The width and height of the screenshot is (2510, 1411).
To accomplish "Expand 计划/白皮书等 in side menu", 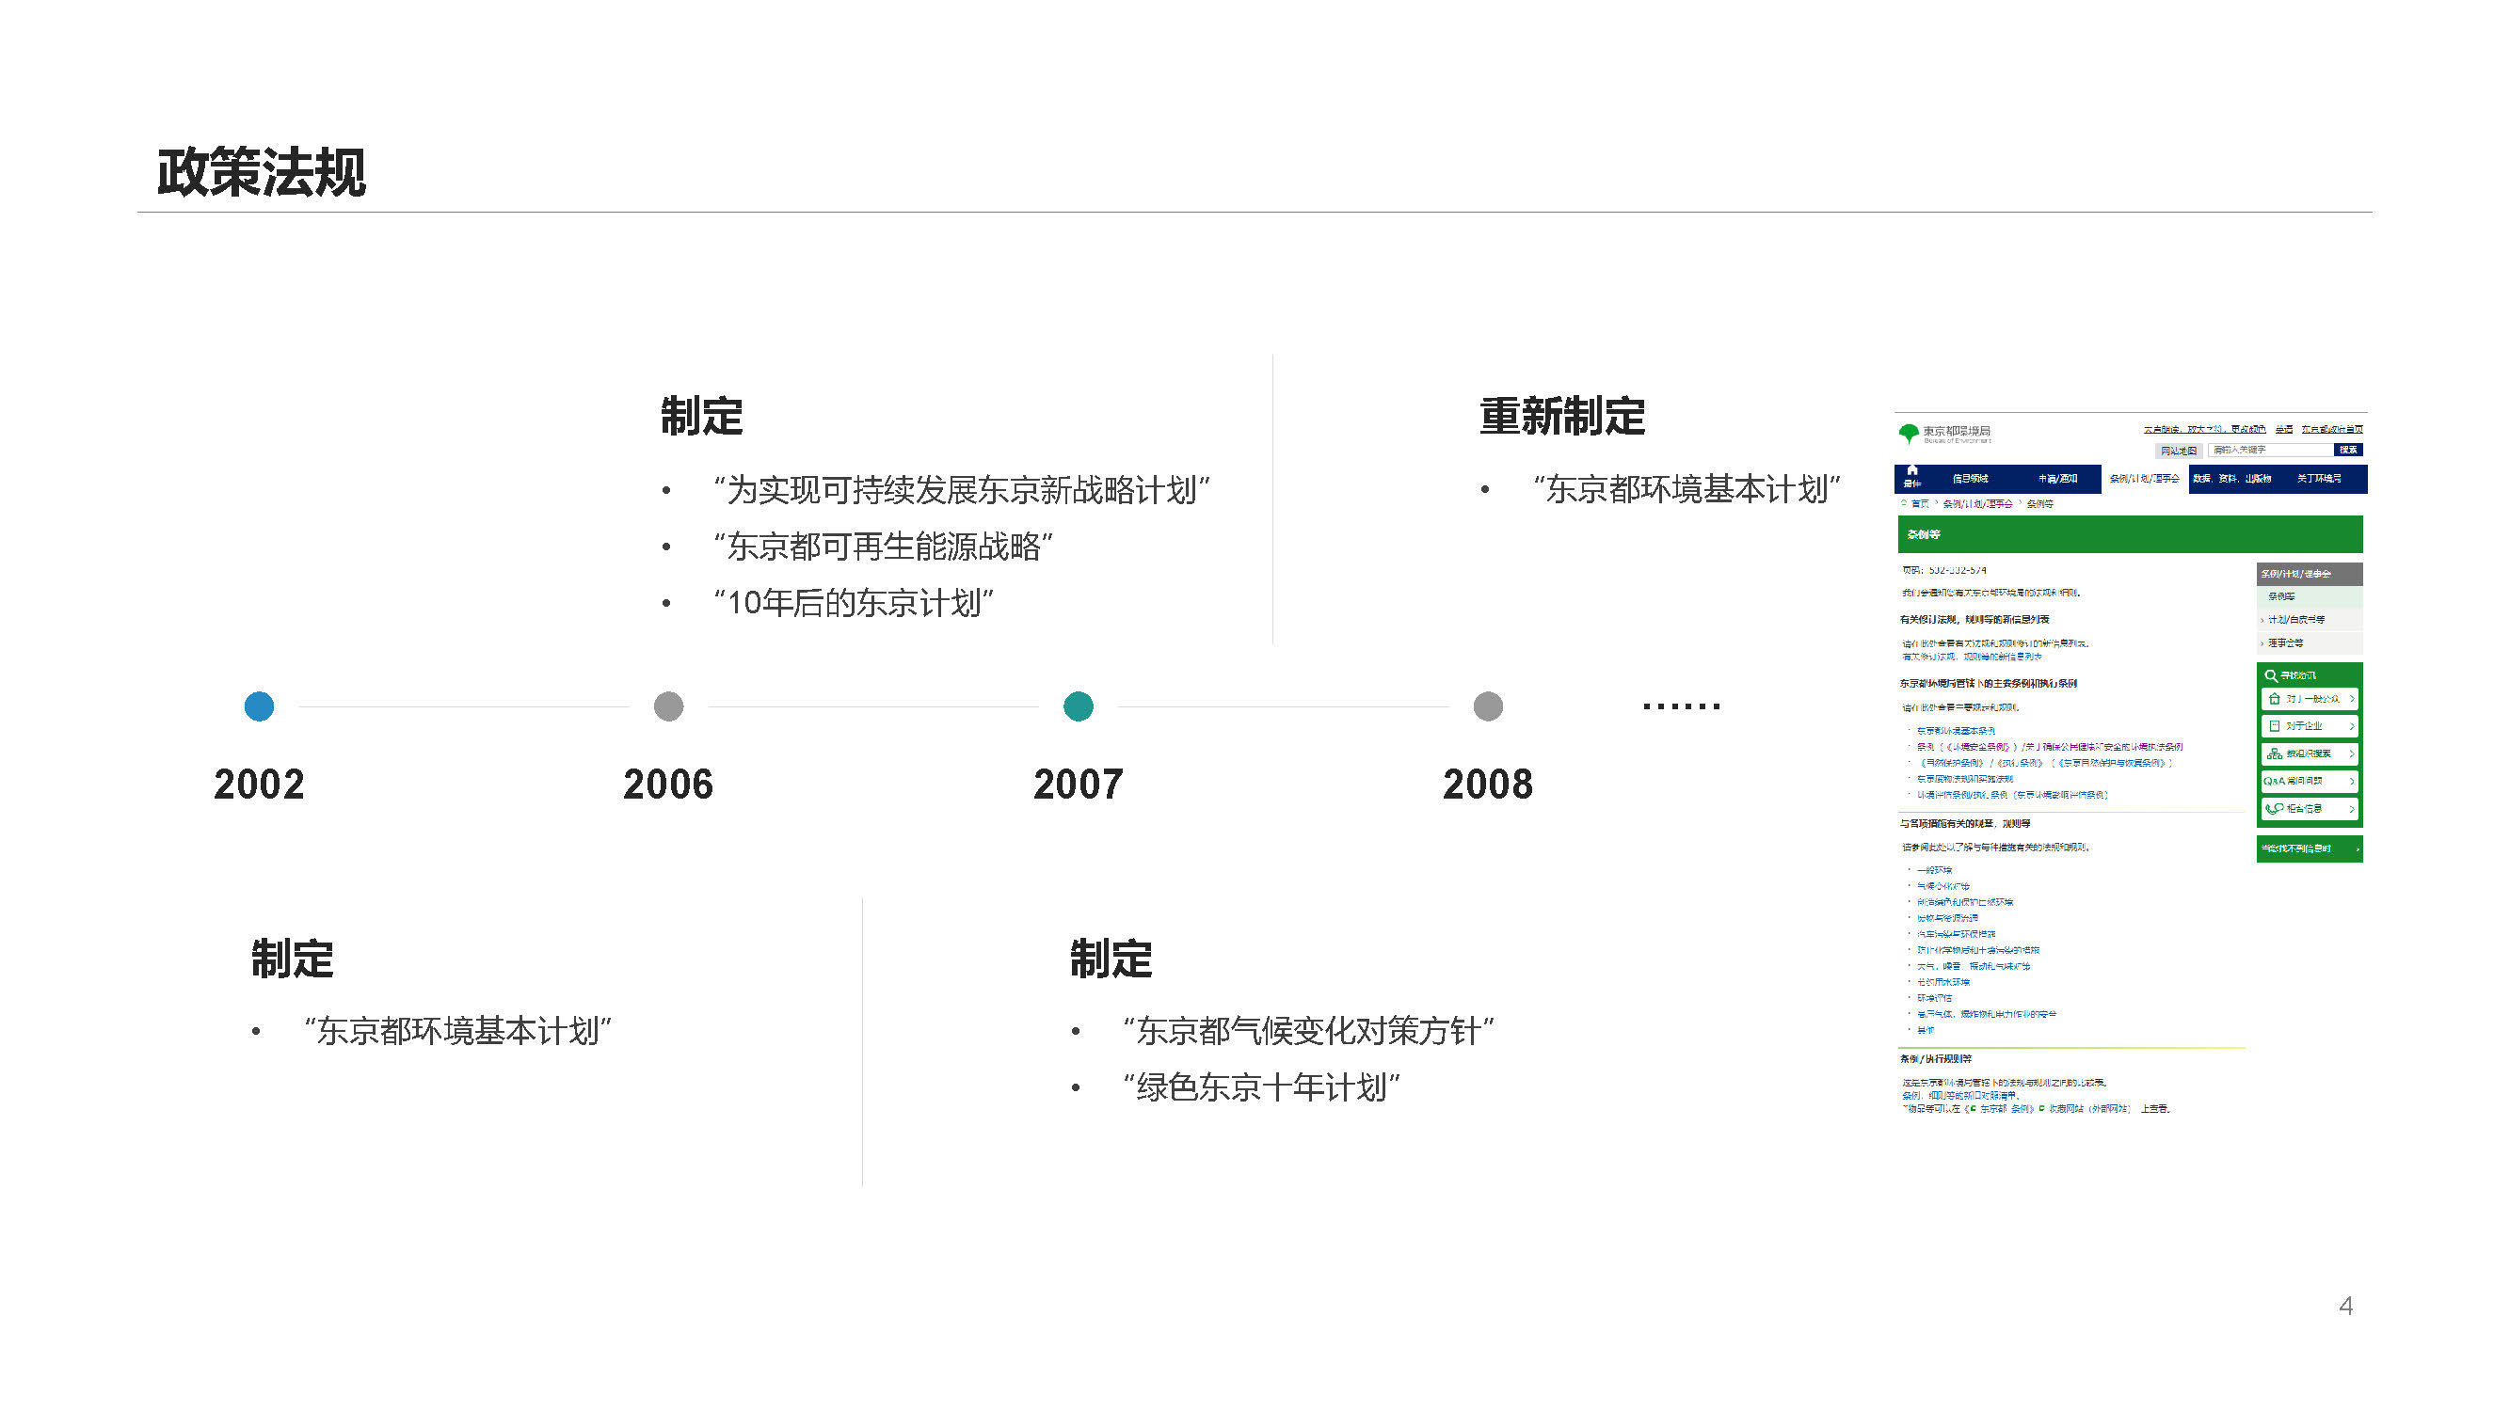I will (x=2295, y=620).
